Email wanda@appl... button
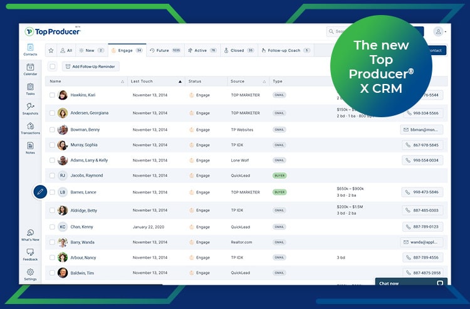 coord(422,242)
